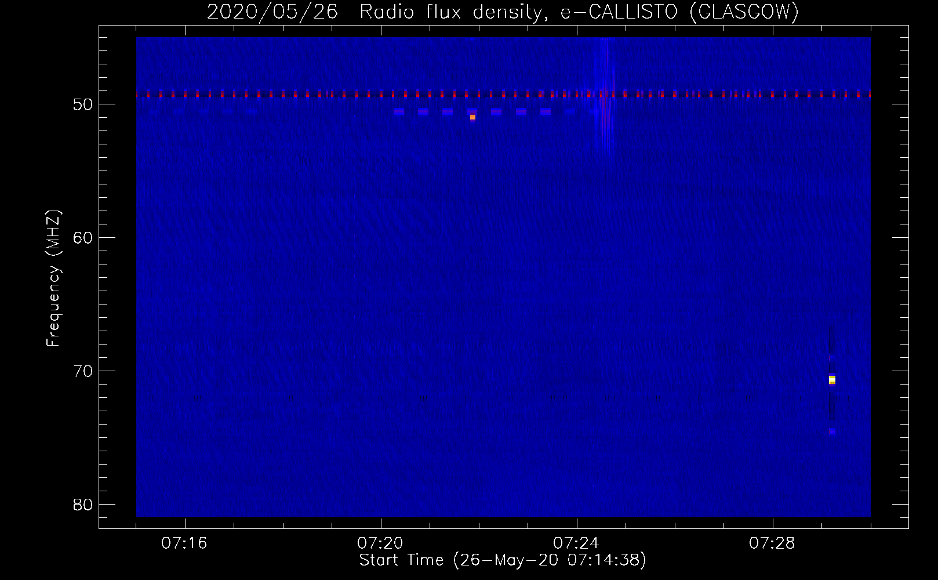This screenshot has height=580, width=938.
Task: Click the orange spot near 51 MHz
Action: [x=472, y=117]
